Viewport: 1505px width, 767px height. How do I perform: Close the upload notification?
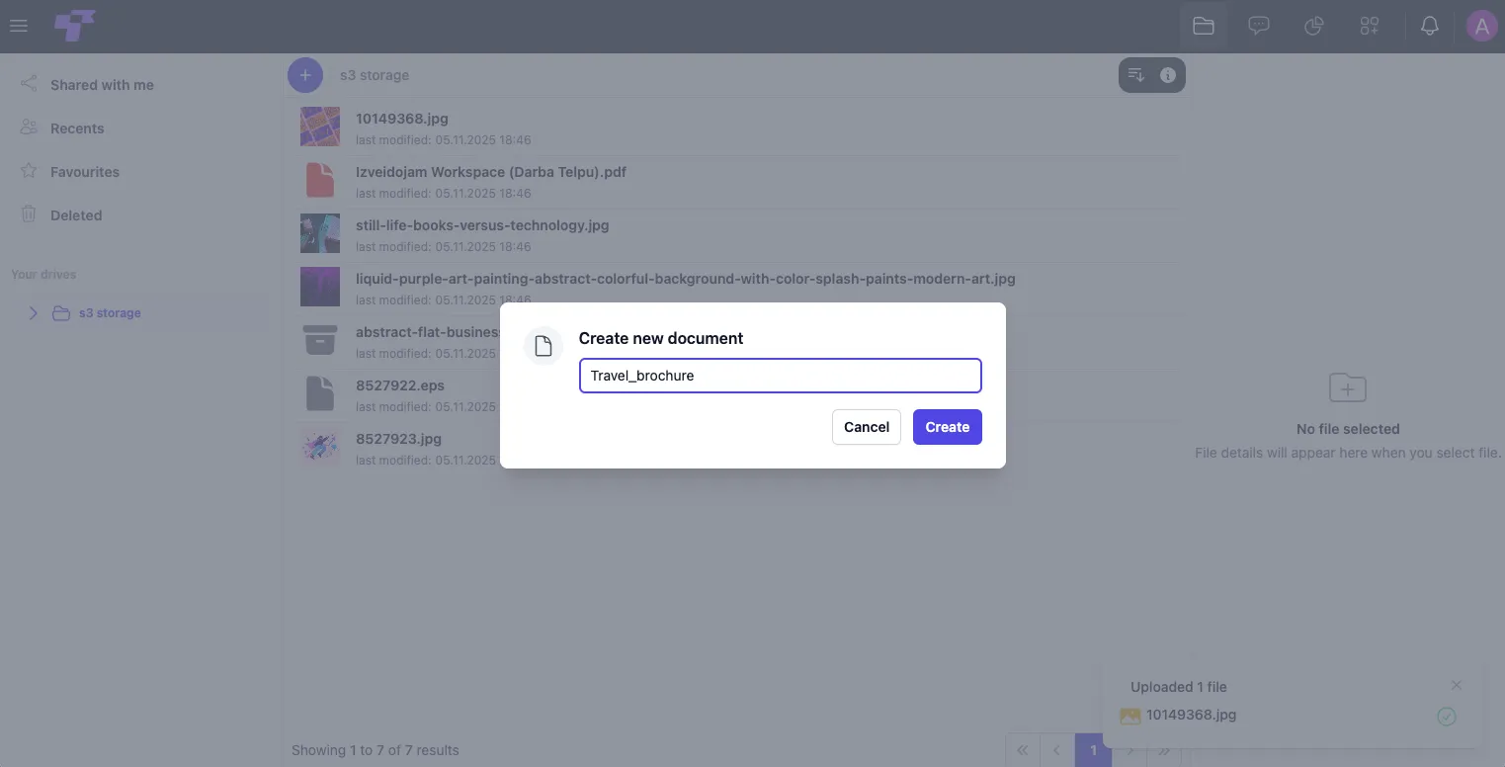pos(1456,685)
